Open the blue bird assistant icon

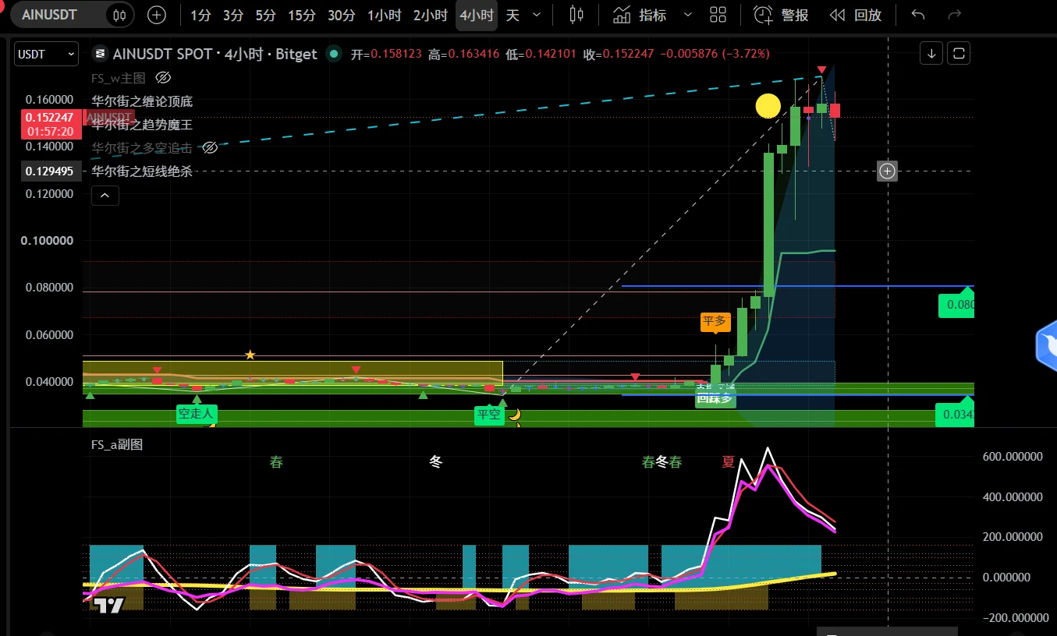click(1047, 348)
